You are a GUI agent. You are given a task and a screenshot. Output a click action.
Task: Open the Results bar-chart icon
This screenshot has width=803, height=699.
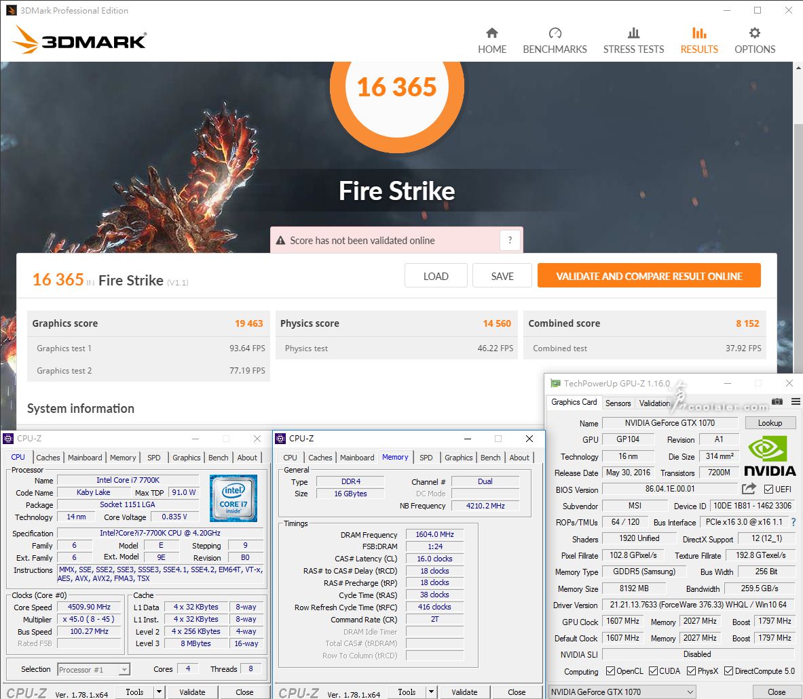[699, 33]
